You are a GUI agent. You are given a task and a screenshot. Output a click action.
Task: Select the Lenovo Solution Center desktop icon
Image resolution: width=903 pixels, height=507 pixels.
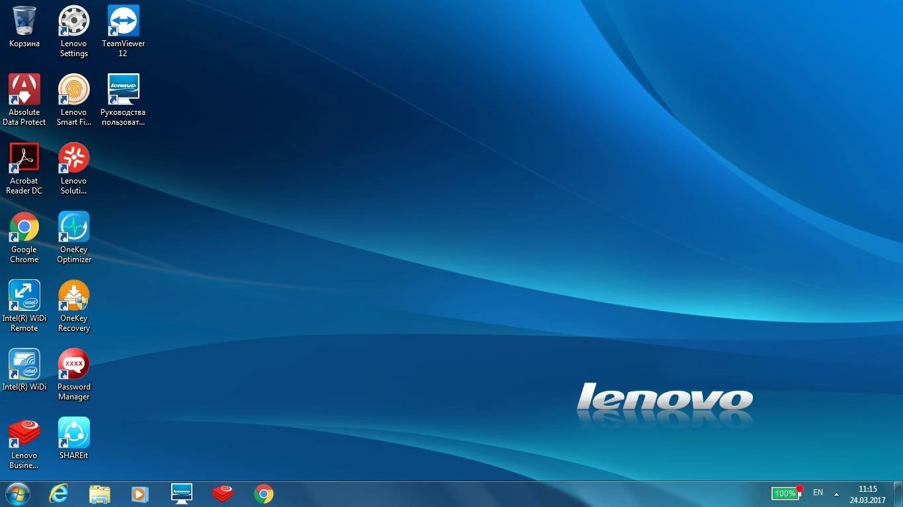pos(74,168)
